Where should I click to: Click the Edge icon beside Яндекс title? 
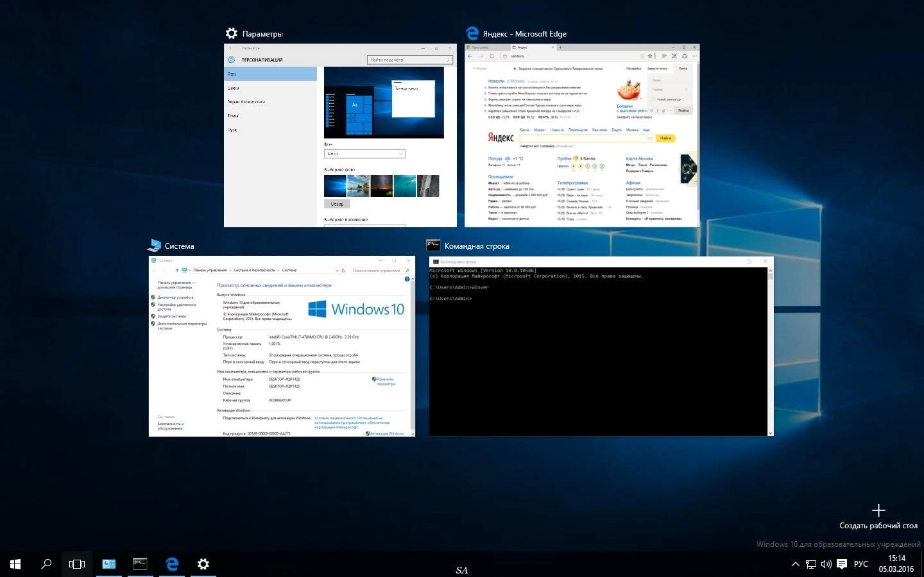pyautogui.click(x=472, y=33)
